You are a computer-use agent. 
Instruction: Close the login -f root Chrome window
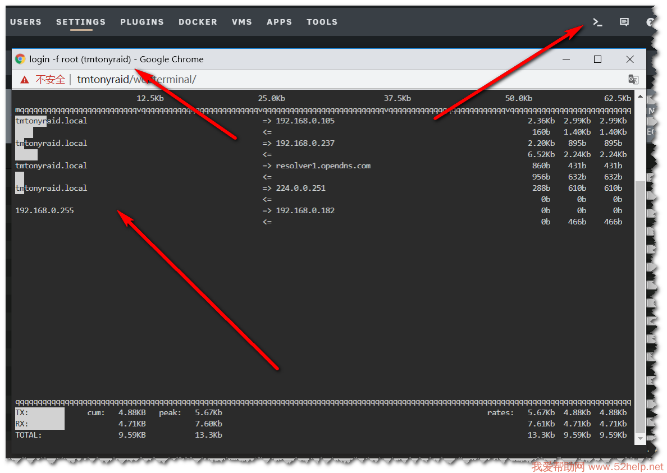[630, 59]
